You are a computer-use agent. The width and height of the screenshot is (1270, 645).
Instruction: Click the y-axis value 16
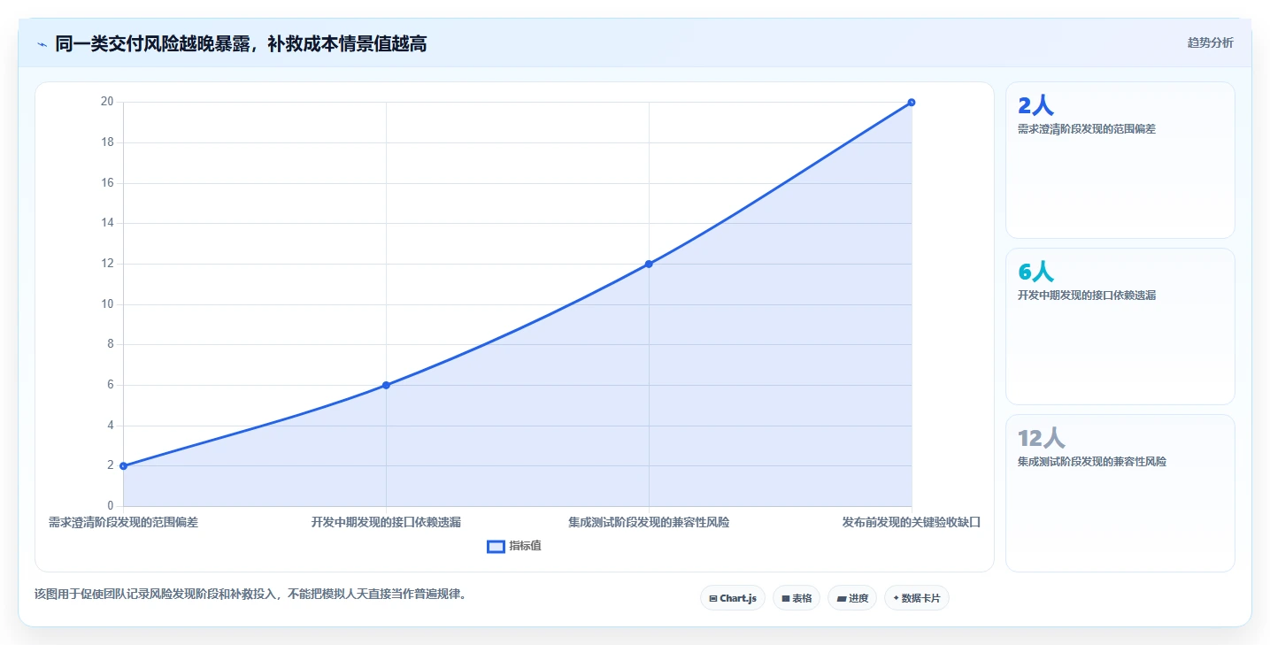107,183
